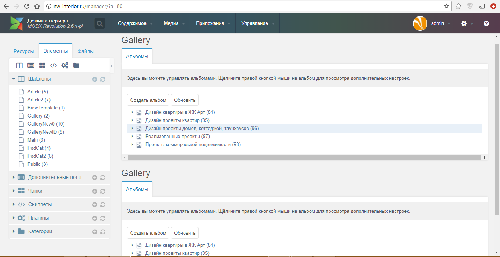Click the new template icon in tree toolbar
Screen dimensions: 500x257
tap(19, 66)
